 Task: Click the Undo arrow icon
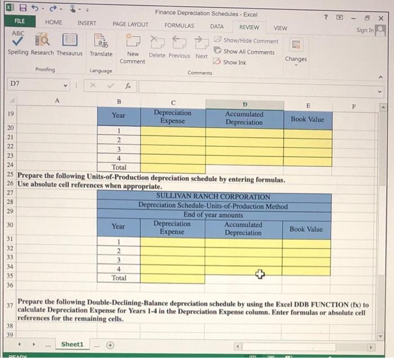(x=35, y=8)
